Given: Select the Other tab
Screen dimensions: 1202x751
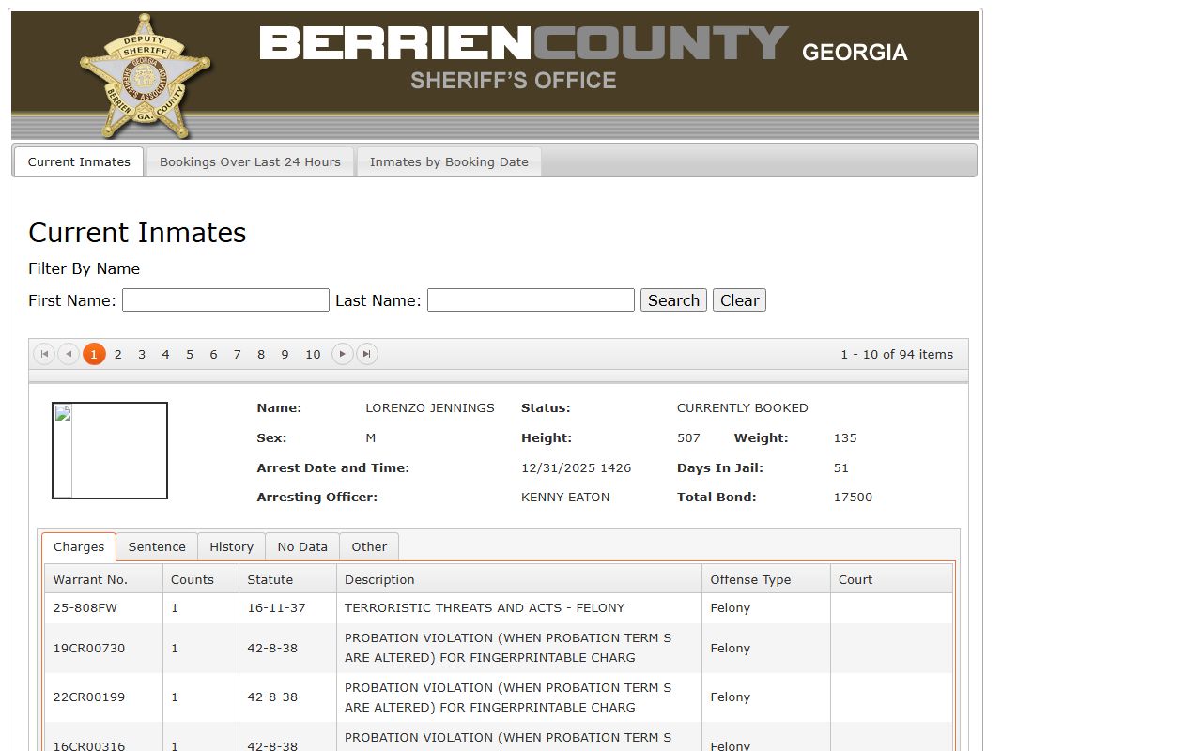Looking at the screenshot, I should 369,546.
